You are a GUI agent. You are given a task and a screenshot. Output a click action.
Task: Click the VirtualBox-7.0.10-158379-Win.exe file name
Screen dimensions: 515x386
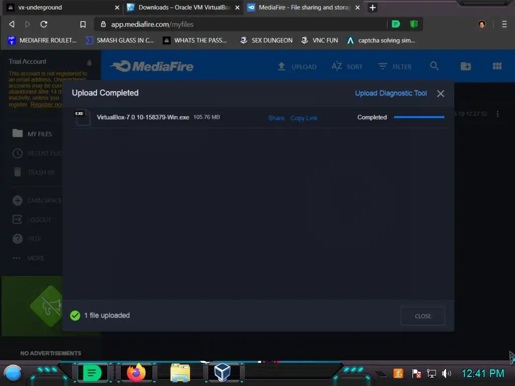click(x=143, y=117)
